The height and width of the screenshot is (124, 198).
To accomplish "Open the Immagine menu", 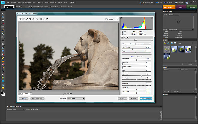I will [x=21, y=2].
